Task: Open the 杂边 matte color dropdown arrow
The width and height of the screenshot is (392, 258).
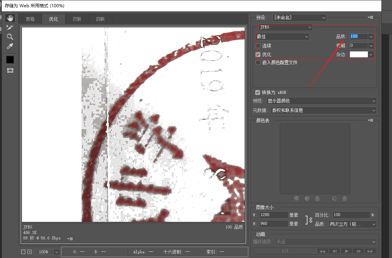Action: coord(371,55)
